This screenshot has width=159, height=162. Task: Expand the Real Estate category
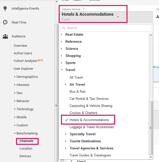pos(61,34)
